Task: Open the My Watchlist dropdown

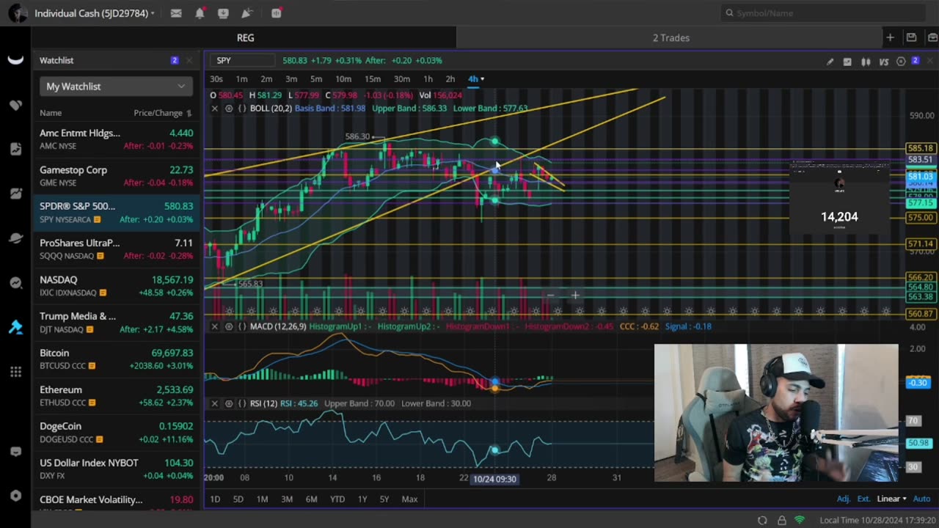Action: pyautogui.click(x=116, y=87)
